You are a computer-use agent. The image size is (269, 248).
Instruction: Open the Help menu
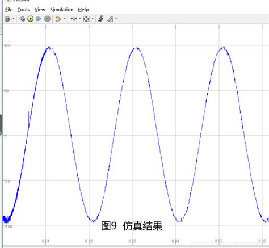[x=83, y=10]
